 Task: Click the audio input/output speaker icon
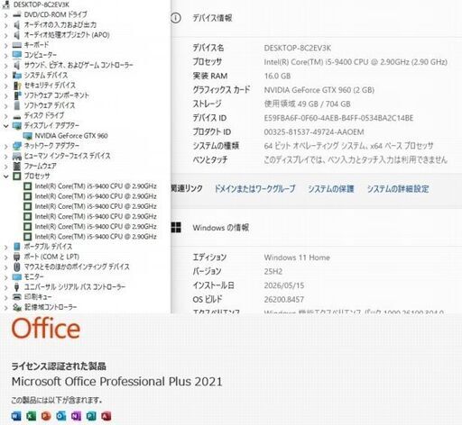pos(17,25)
